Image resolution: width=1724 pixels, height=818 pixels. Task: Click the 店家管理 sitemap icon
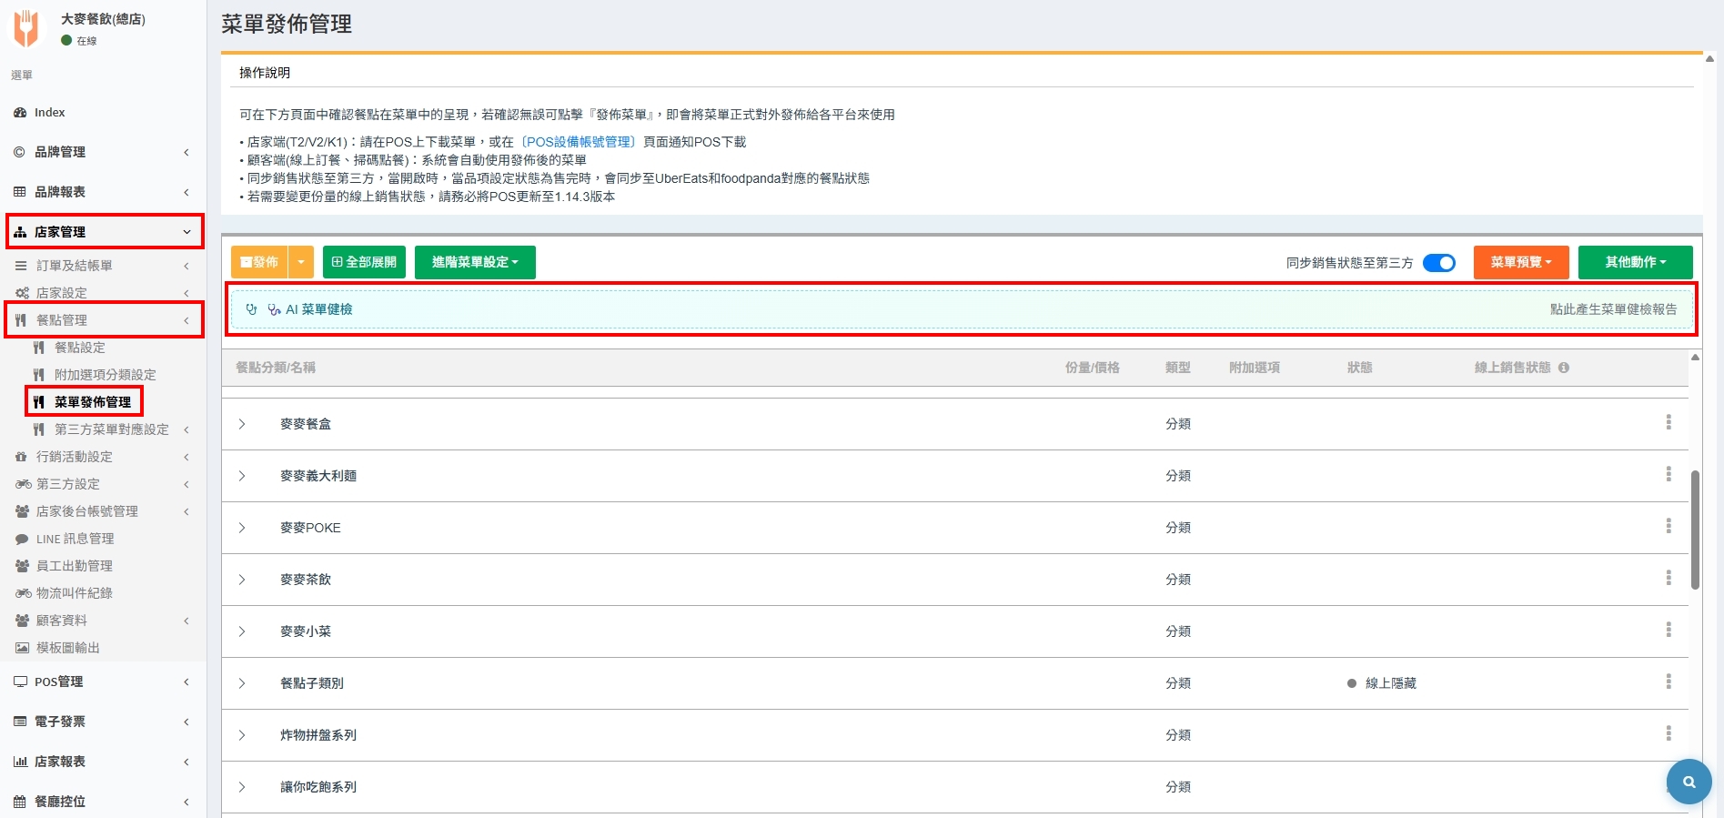click(x=20, y=232)
